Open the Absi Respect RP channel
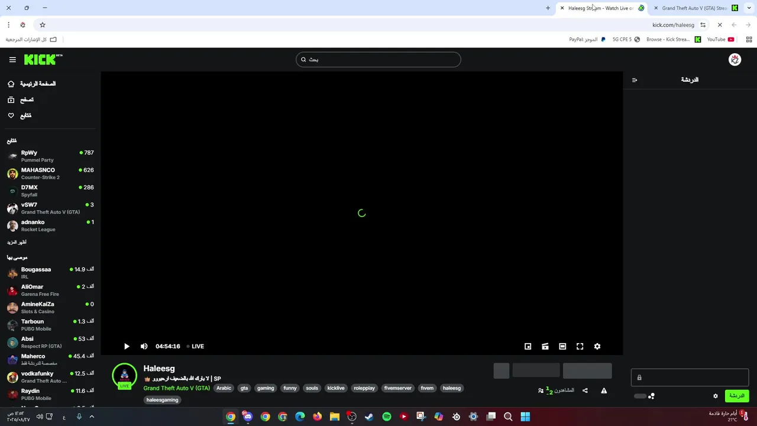 coord(50,342)
